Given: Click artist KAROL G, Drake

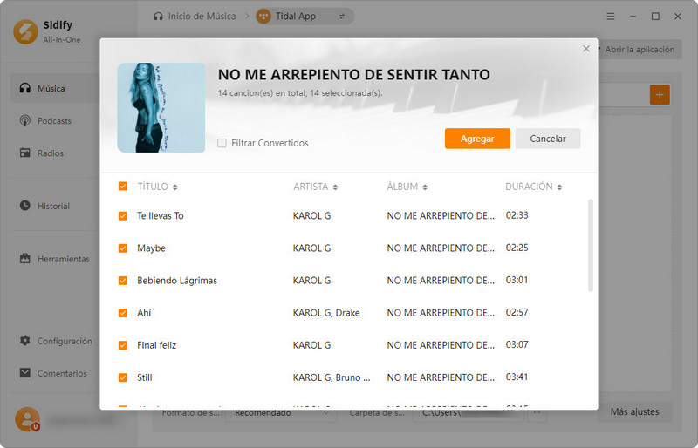Looking at the screenshot, I should pos(326,313).
